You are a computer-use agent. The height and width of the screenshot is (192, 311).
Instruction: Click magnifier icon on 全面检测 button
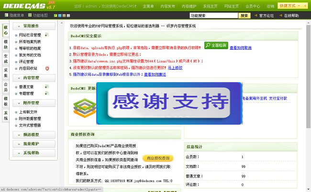click(x=208, y=45)
